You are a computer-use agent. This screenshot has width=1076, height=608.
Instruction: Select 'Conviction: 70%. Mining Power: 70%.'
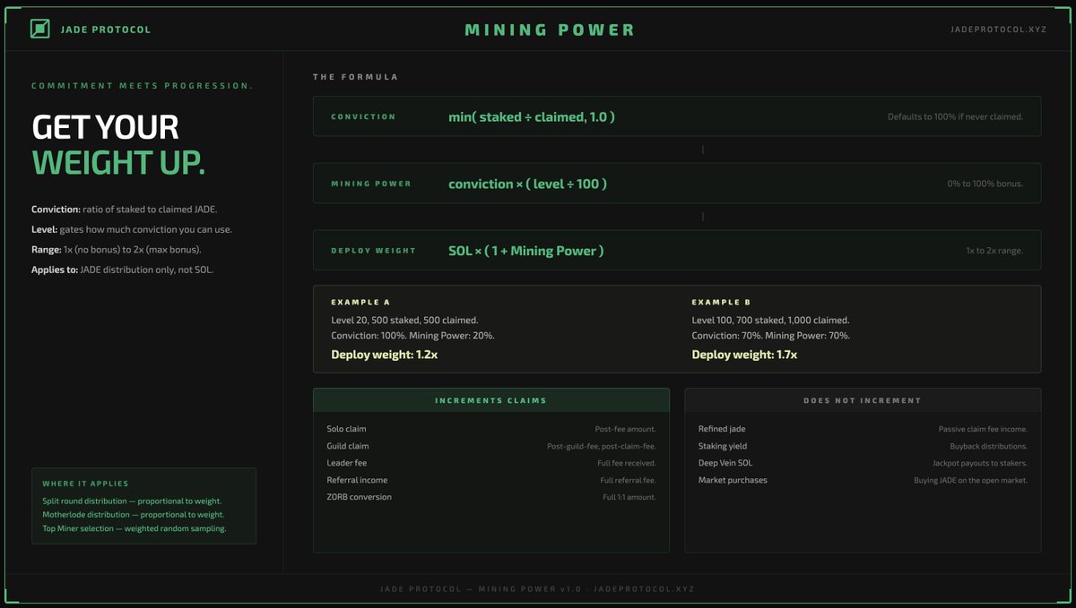(x=771, y=336)
